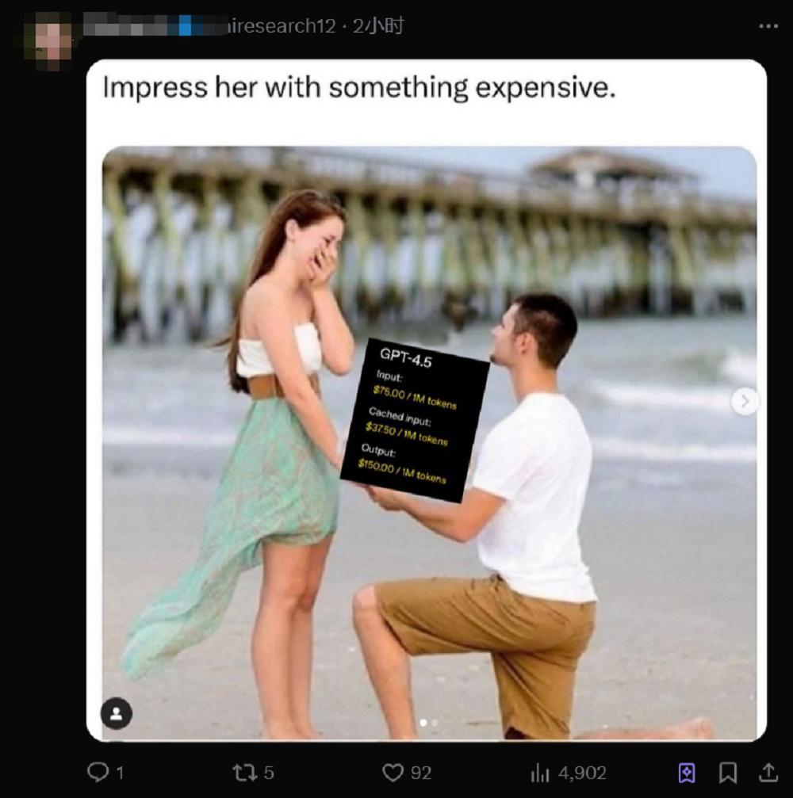Click the repost count number 5
The image size is (793, 798).
click(269, 773)
